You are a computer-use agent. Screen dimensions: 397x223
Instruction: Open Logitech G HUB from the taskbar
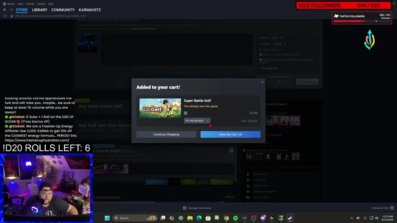point(272,218)
